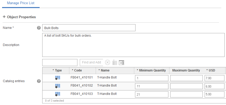The image size is (226, 105).
Task: Click into the Description text area
Action: click(x=133, y=45)
